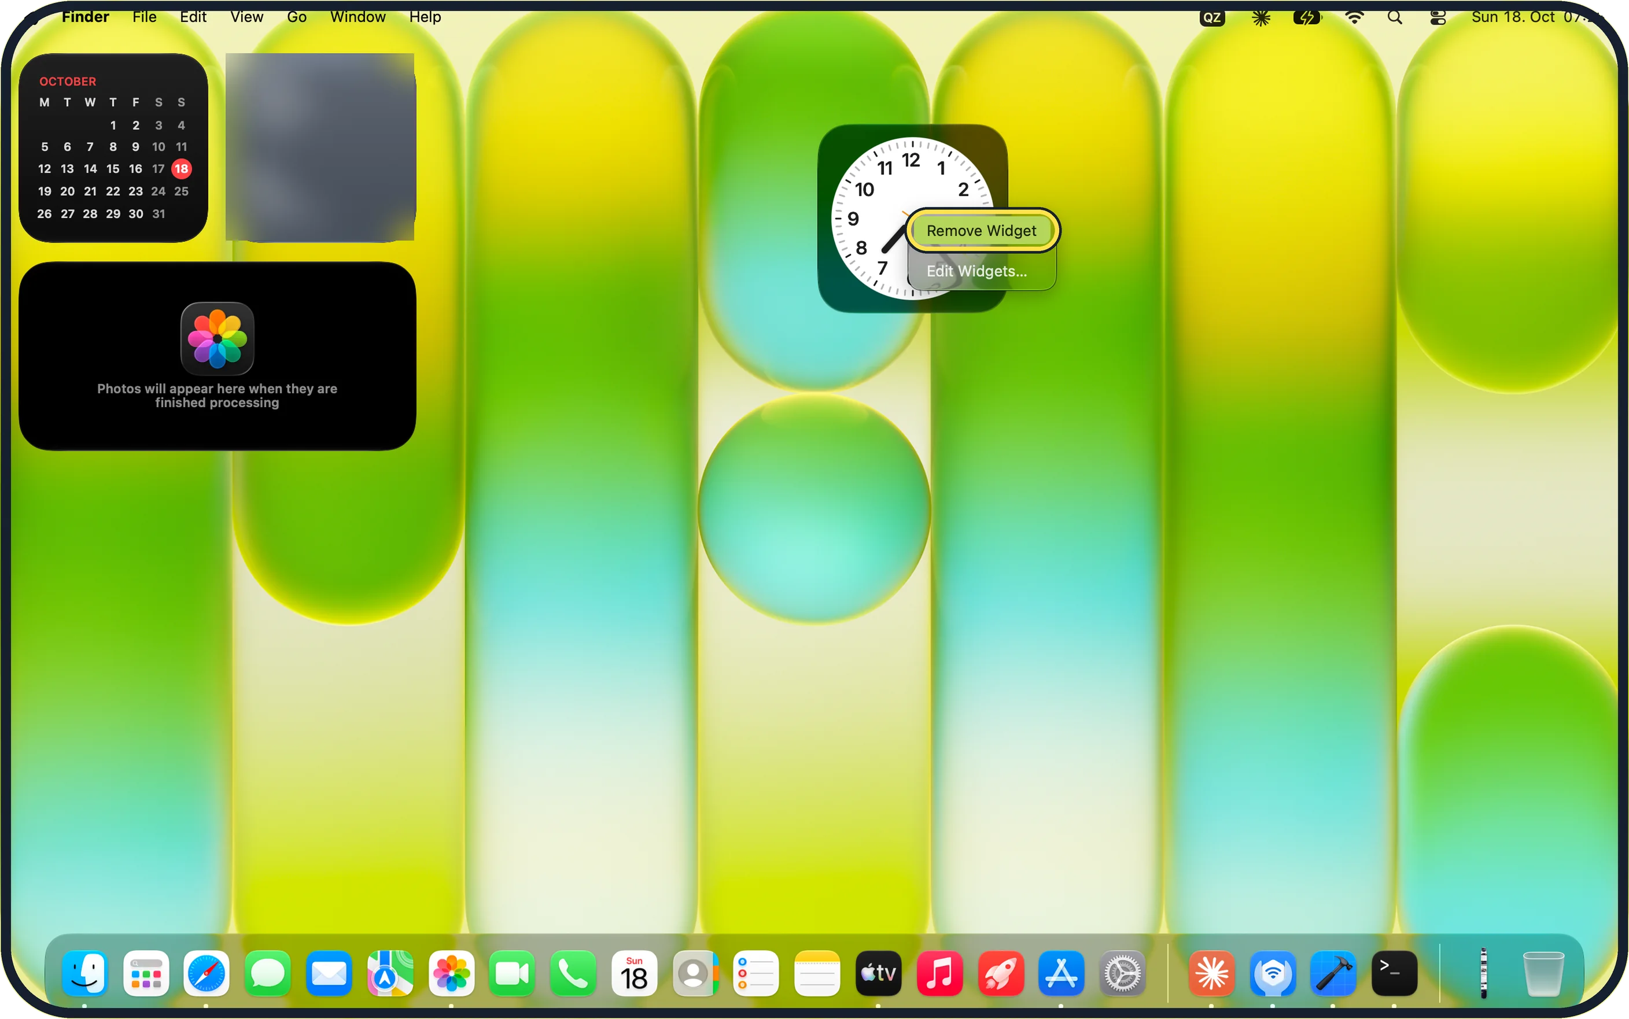Open the View menu
Viewport: 1629px width, 1019px height.
(x=246, y=17)
